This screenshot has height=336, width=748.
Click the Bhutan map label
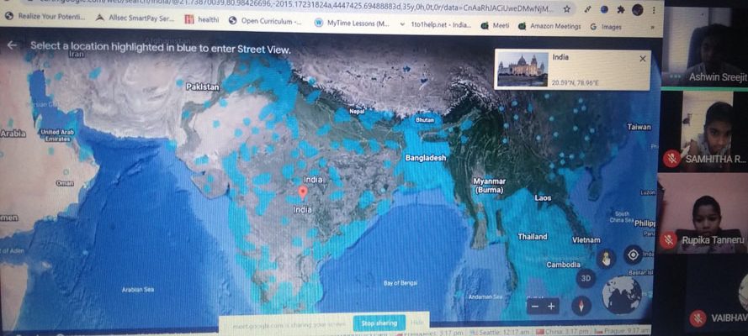tap(425, 120)
